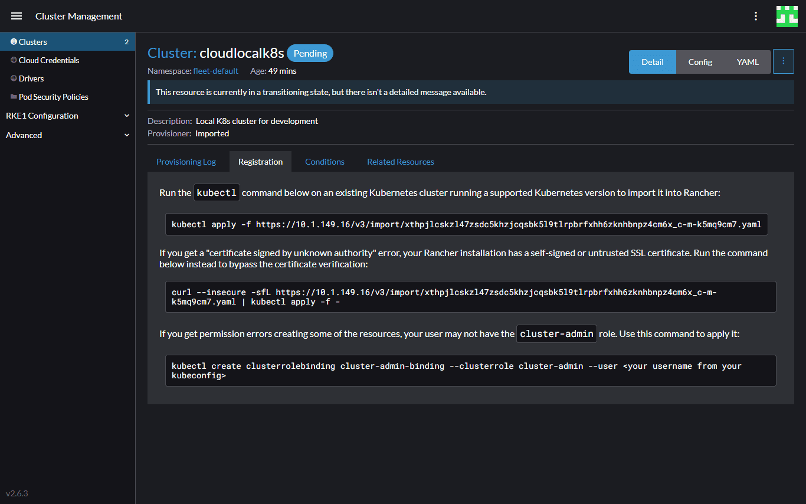Switch the cluster view to YAML
806x504 pixels.
747,61
